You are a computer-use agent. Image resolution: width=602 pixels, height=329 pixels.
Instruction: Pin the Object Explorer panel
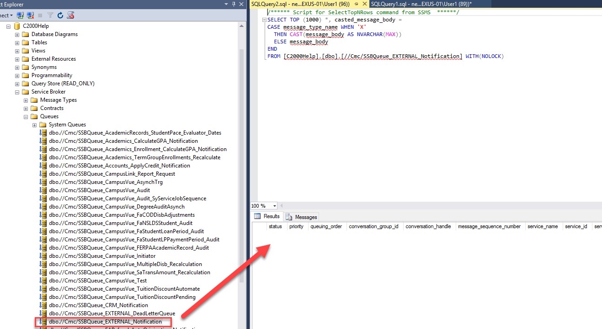coord(234,4)
